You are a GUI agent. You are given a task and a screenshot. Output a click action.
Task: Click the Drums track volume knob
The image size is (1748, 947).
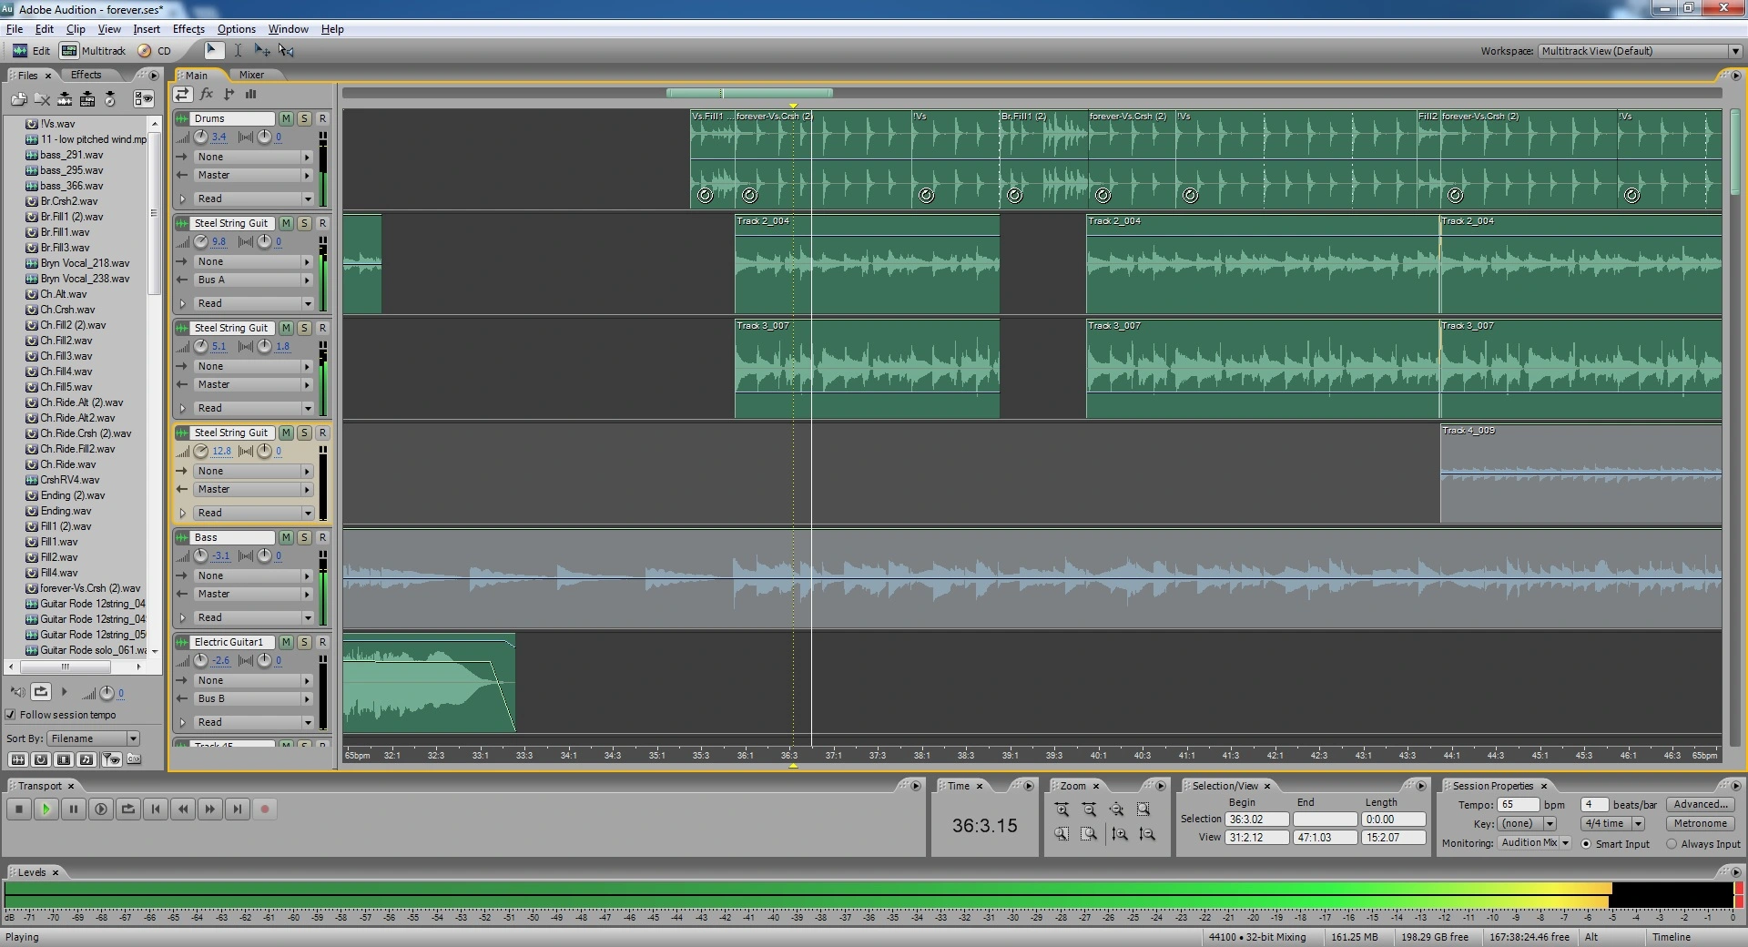pyautogui.click(x=201, y=137)
